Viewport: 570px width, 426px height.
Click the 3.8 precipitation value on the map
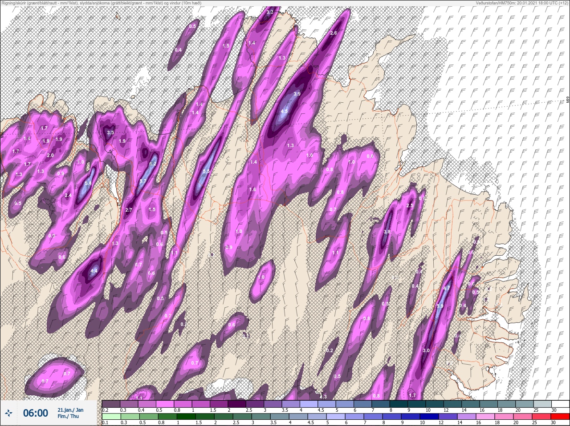(x=387, y=232)
